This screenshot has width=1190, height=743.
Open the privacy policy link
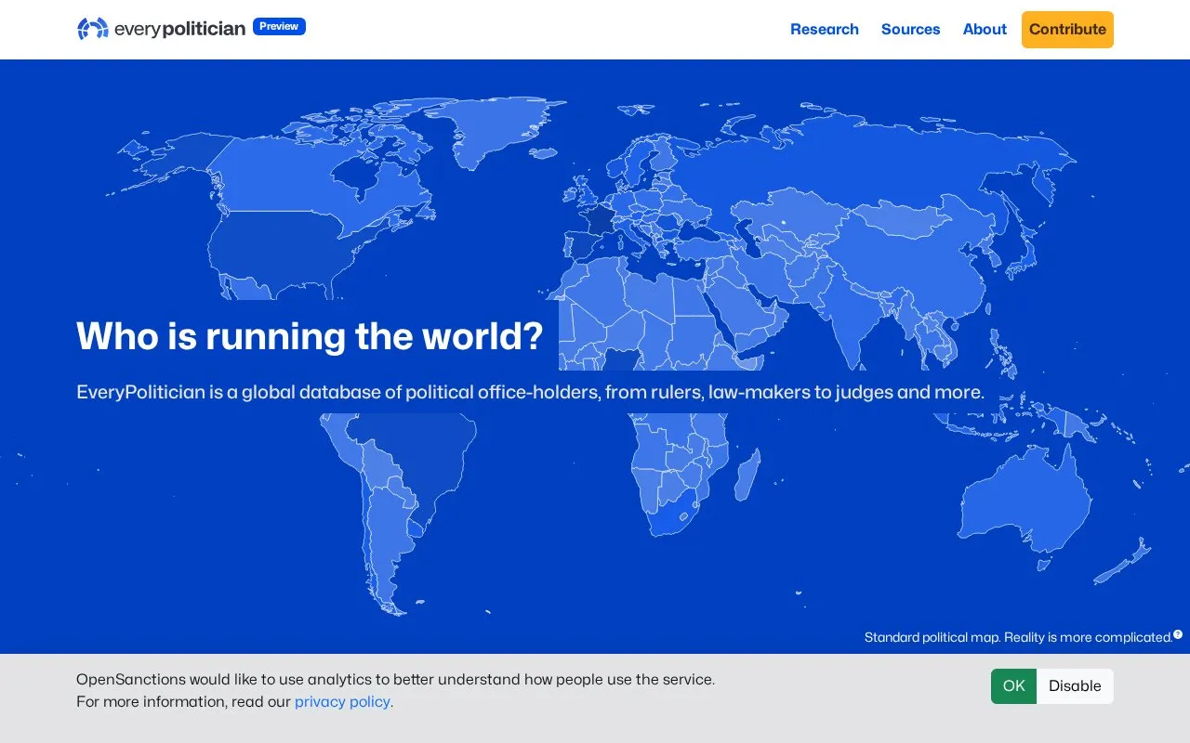342,701
